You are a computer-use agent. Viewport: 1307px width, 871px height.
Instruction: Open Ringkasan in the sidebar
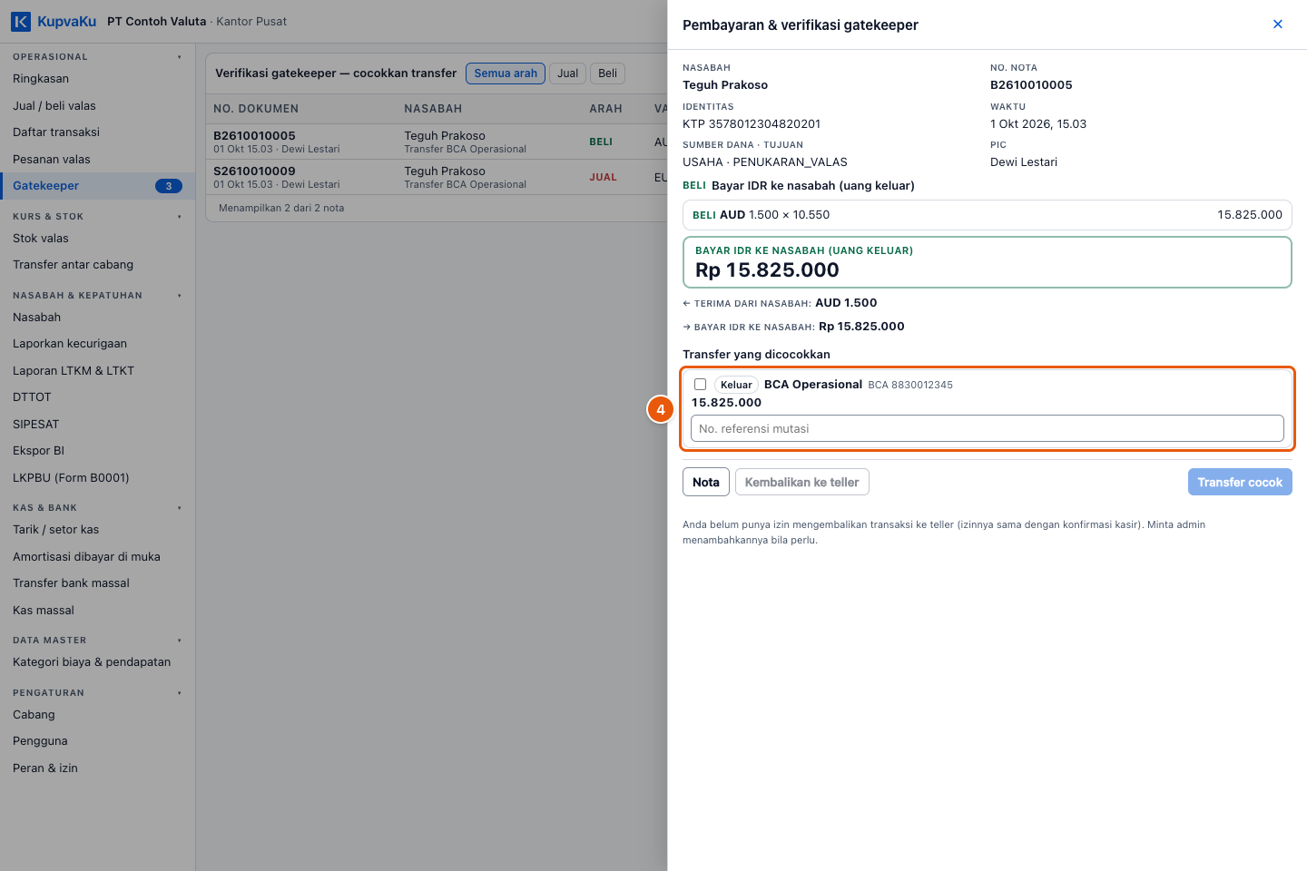[97, 79]
